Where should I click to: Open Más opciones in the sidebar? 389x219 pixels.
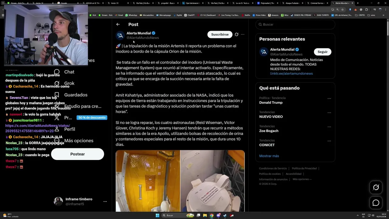tap(74, 141)
